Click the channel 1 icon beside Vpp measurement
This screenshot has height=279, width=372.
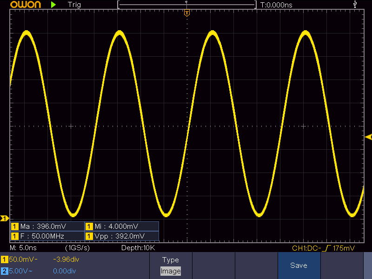[89, 236]
